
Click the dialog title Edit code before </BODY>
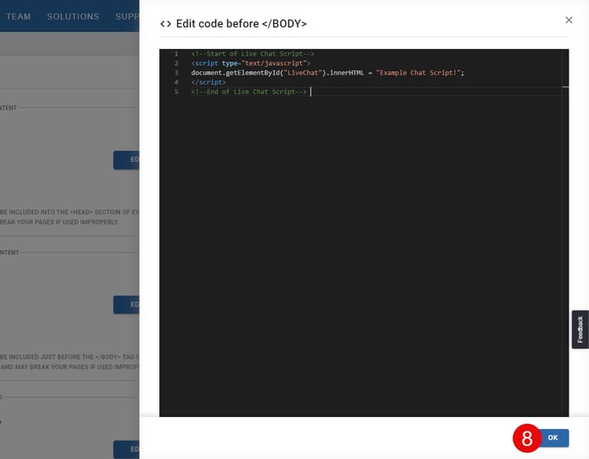point(241,24)
